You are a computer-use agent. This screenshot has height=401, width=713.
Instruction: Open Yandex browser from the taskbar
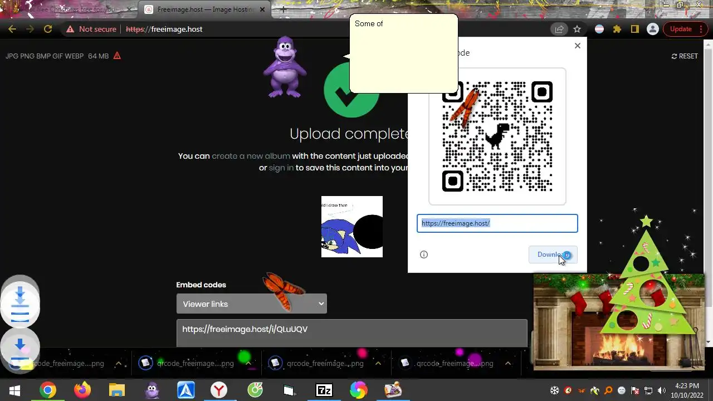(219, 390)
